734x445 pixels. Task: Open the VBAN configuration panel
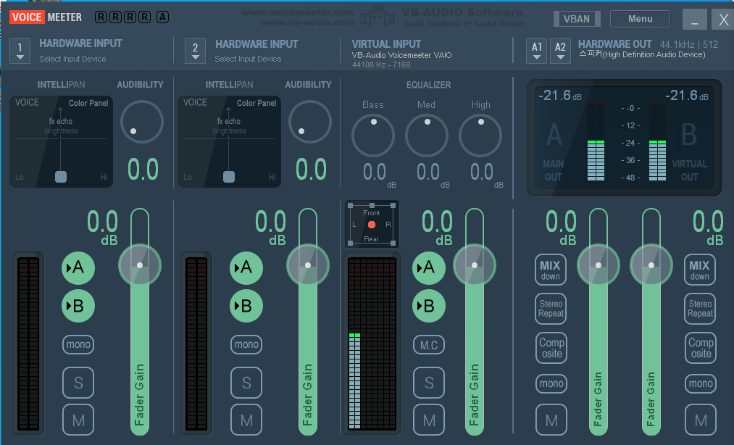point(576,19)
